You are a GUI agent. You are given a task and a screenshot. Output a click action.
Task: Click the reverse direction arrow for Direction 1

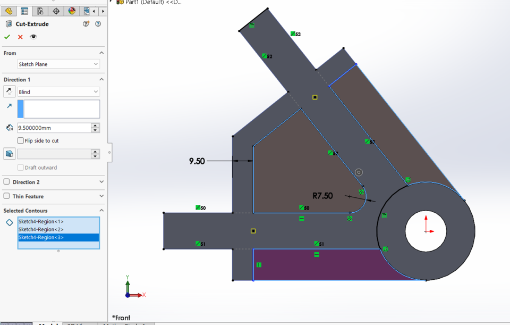(x=8, y=90)
